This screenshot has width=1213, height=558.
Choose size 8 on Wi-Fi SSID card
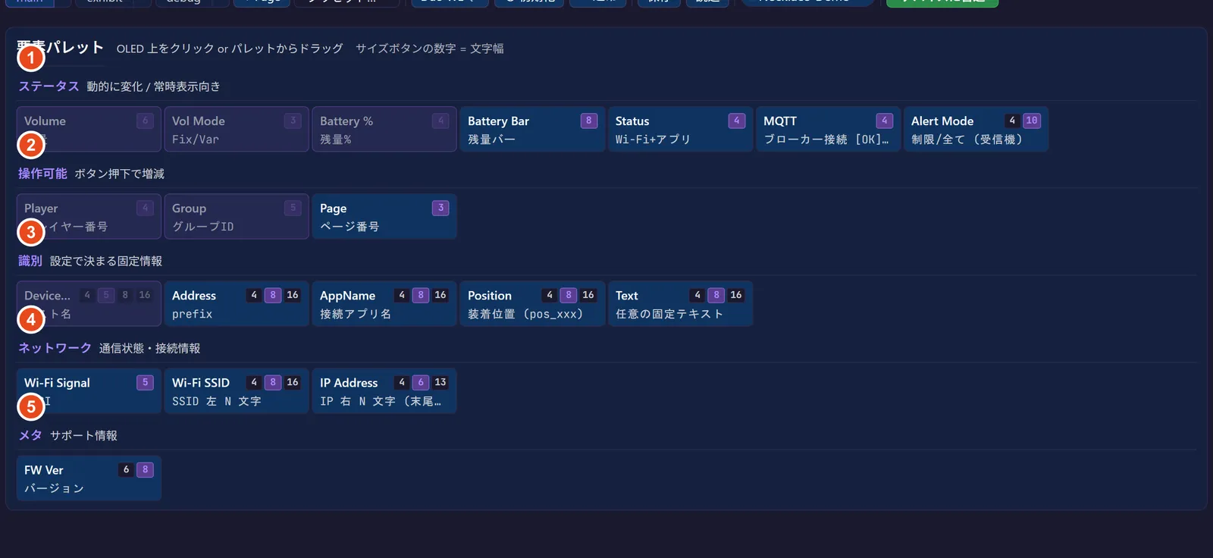[x=273, y=382]
